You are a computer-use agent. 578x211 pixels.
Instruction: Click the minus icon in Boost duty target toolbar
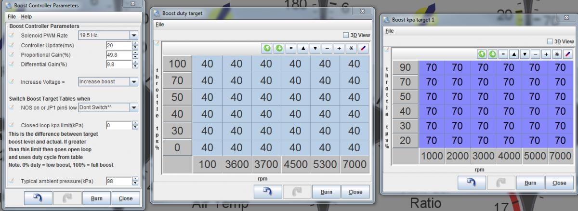click(x=327, y=49)
